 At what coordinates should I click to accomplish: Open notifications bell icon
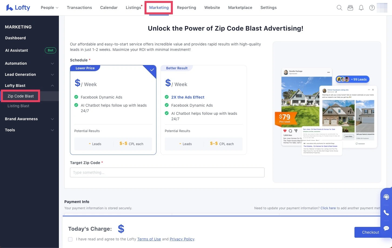pyautogui.click(x=361, y=8)
